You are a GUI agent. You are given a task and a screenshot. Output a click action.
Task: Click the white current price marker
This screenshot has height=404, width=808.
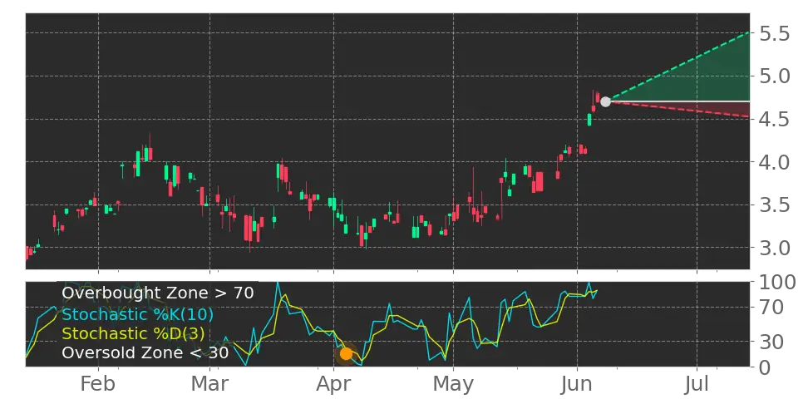[x=605, y=101]
